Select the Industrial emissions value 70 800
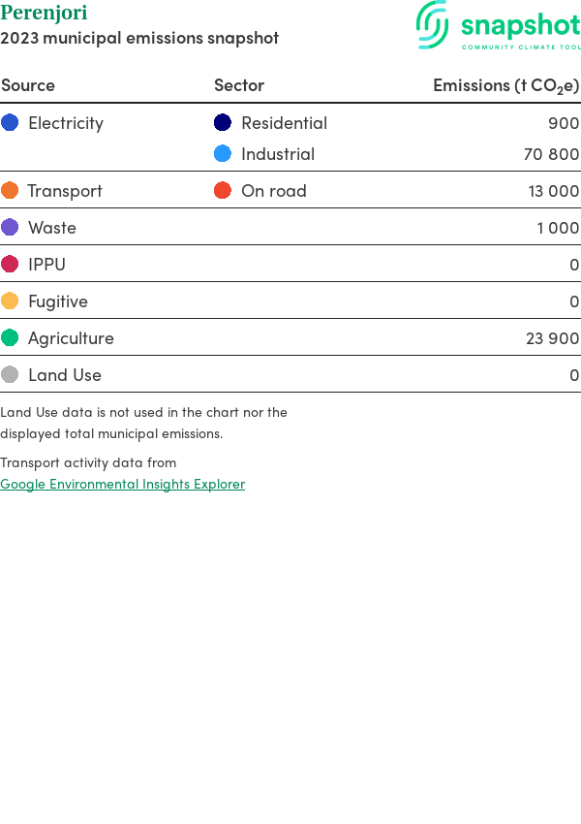Screen dimensions: 581x824 [x=551, y=153]
